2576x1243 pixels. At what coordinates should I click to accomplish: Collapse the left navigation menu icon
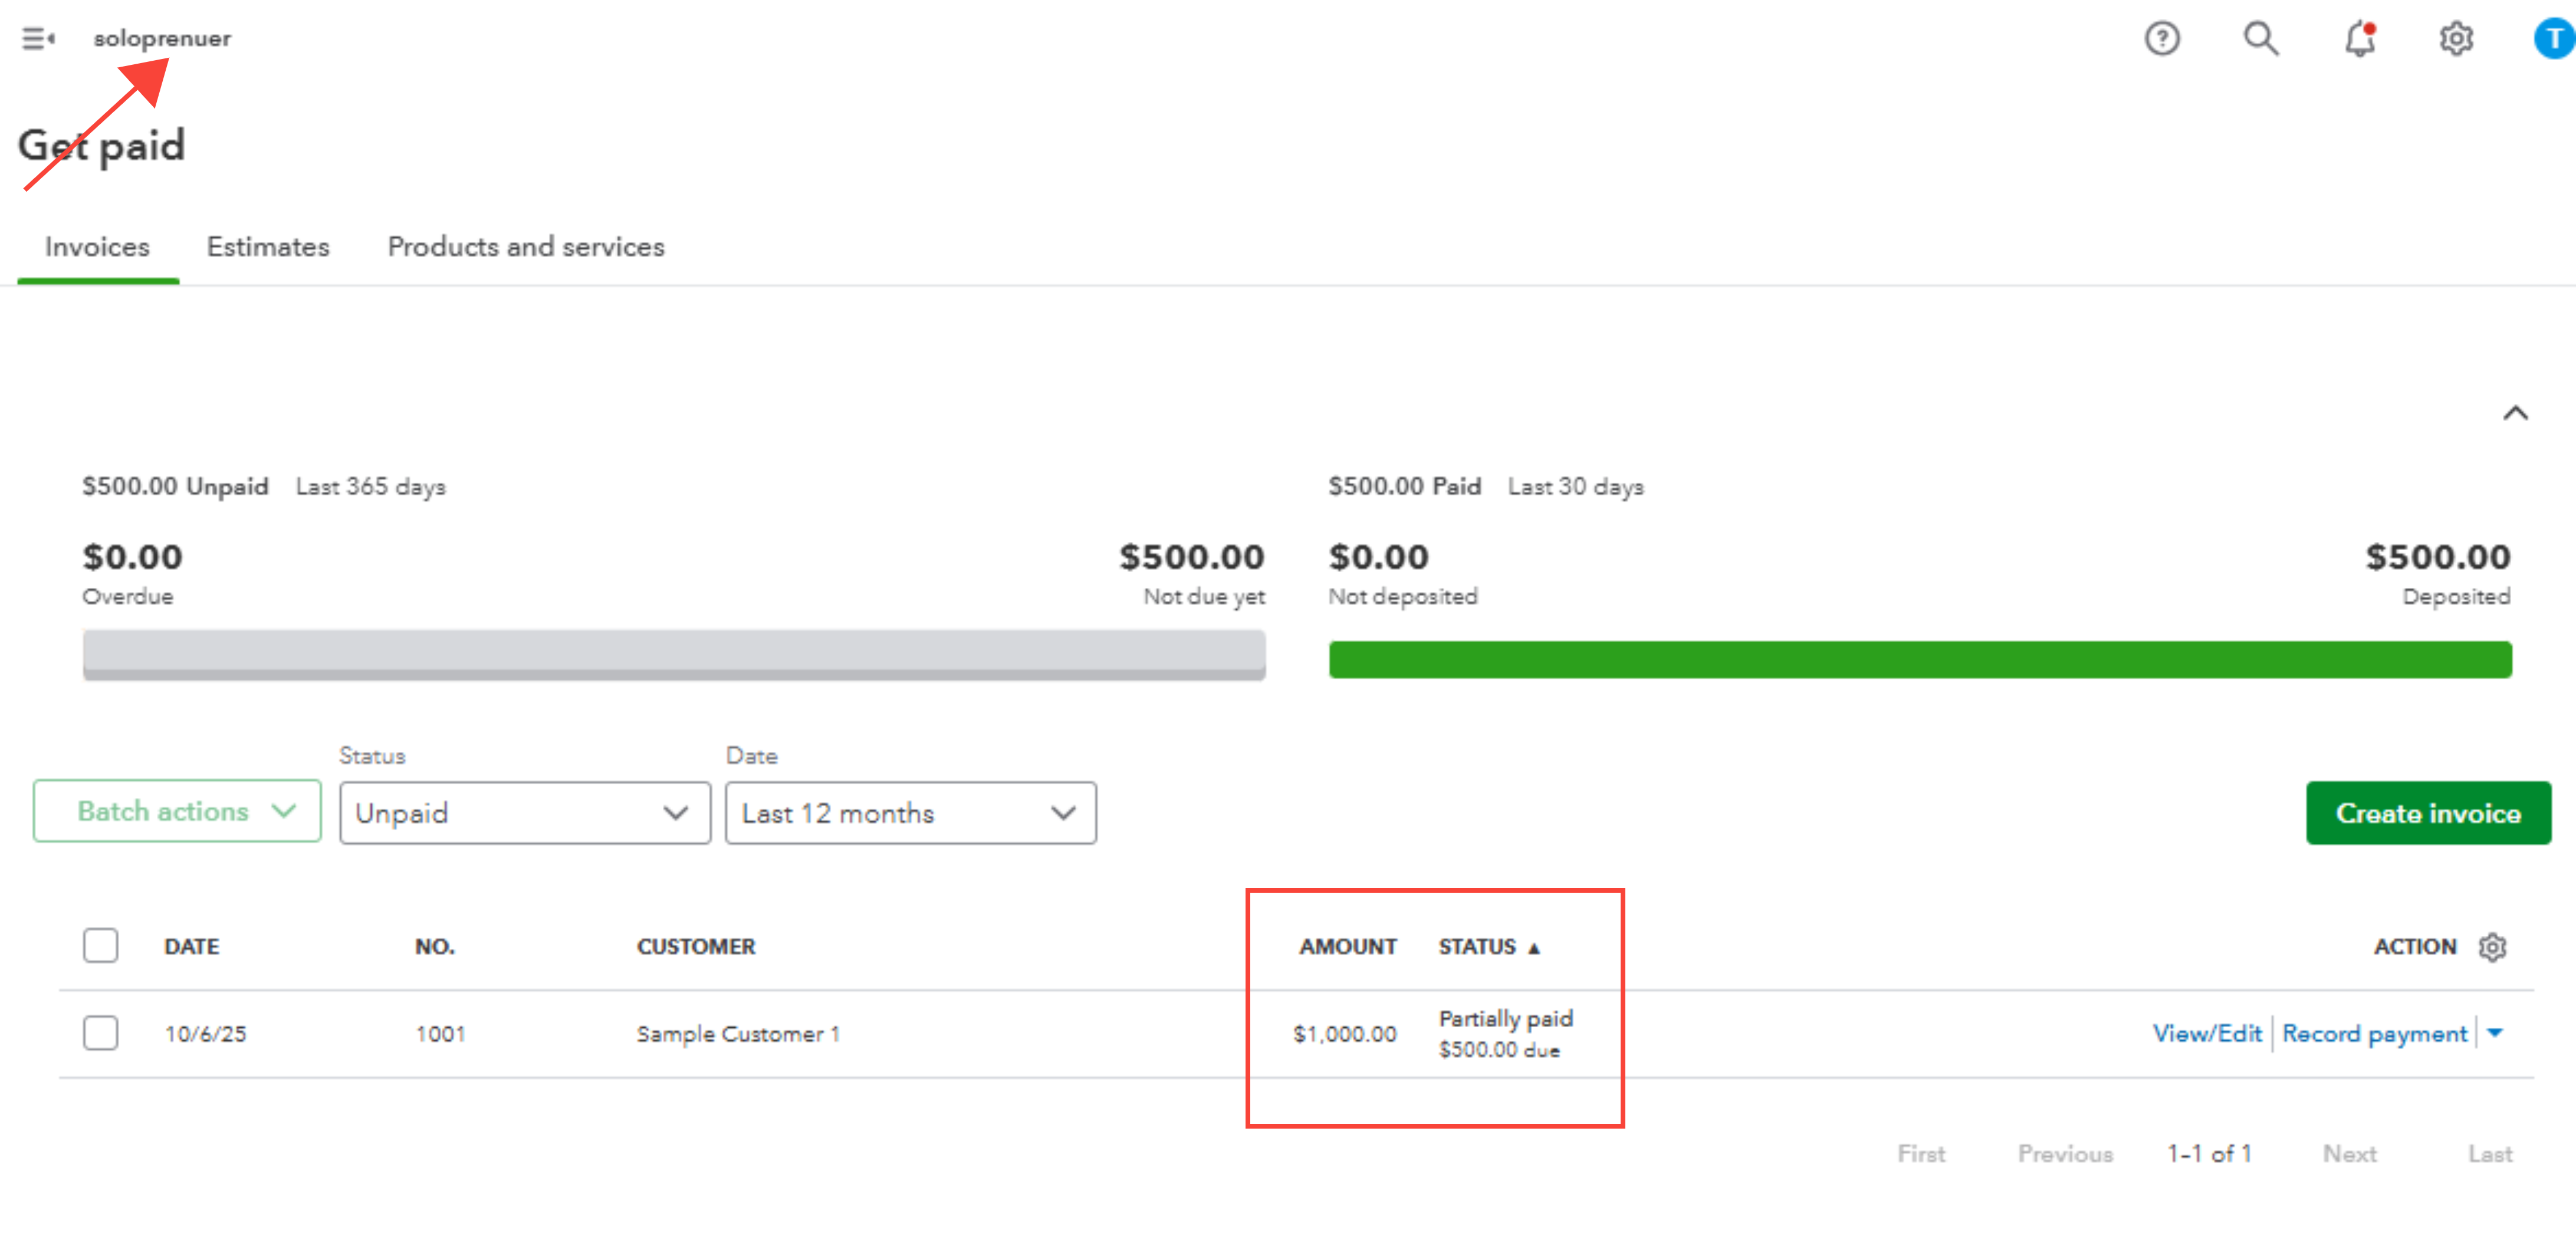coord(38,39)
